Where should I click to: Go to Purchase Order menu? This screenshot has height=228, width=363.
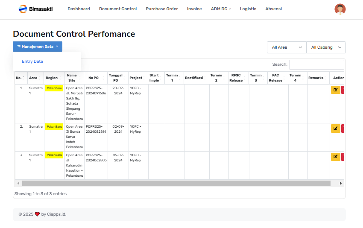coord(161,9)
